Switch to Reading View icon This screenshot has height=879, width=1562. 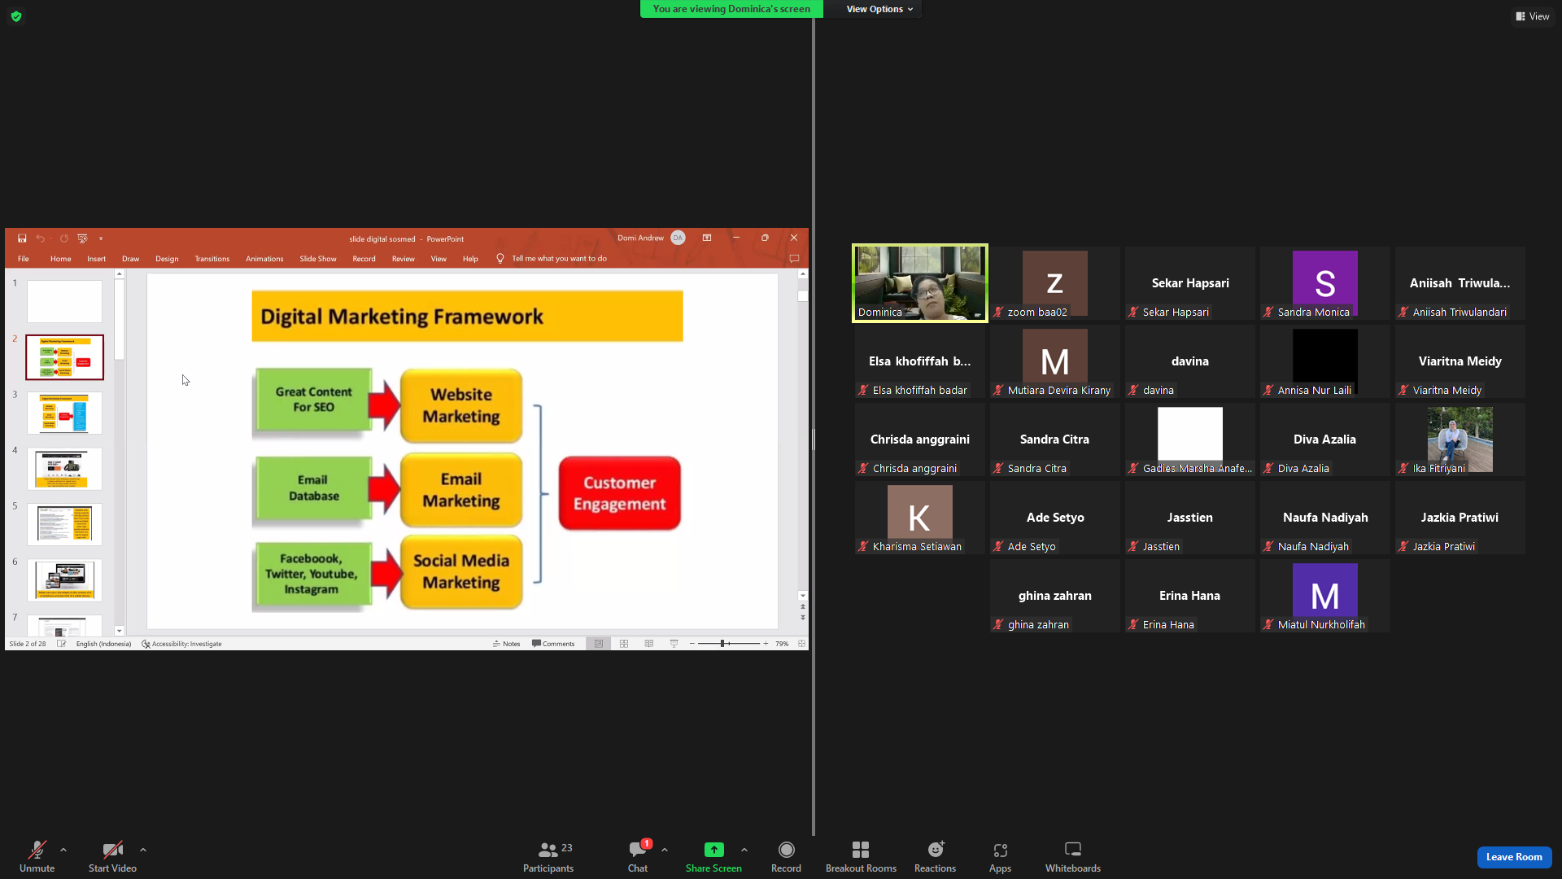[x=648, y=644]
